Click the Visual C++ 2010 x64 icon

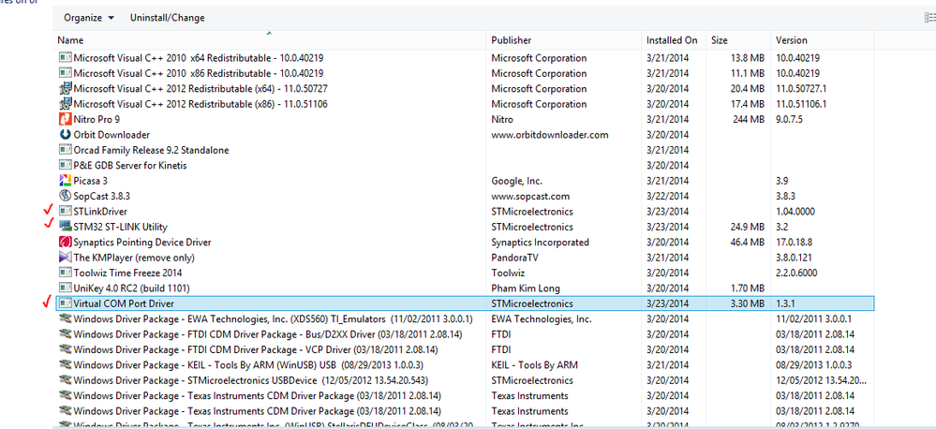tap(65, 58)
